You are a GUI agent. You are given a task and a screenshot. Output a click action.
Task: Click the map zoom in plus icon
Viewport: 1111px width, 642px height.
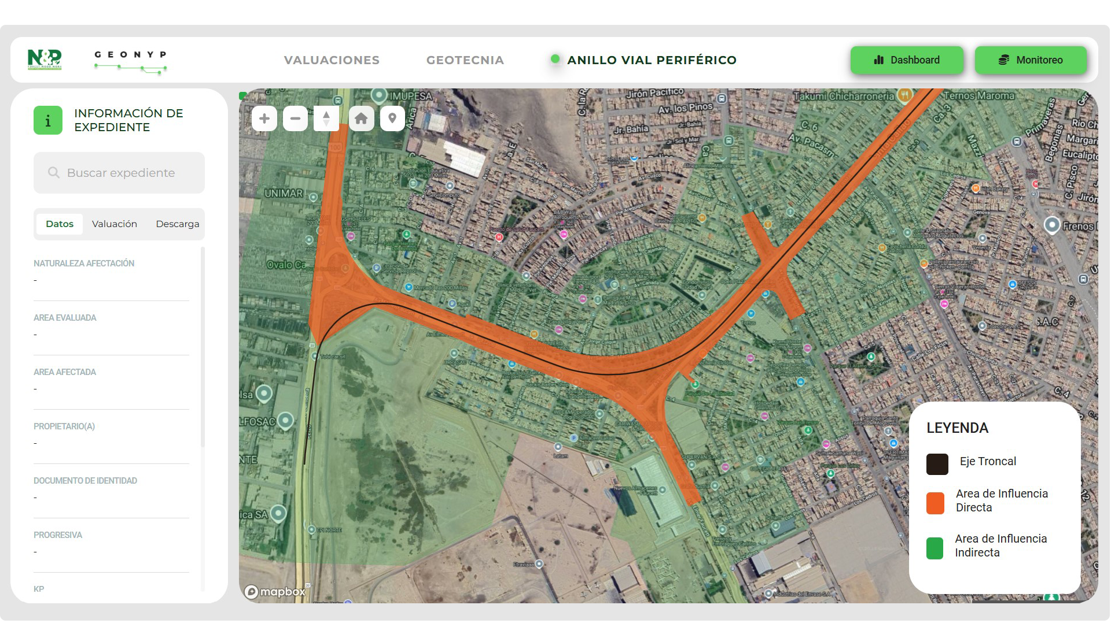[x=264, y=118]
